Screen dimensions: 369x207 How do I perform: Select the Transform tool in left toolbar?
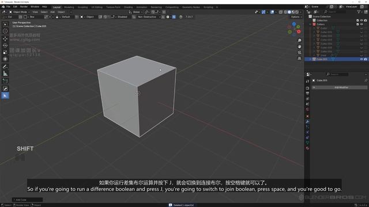[x=5, y=59]
